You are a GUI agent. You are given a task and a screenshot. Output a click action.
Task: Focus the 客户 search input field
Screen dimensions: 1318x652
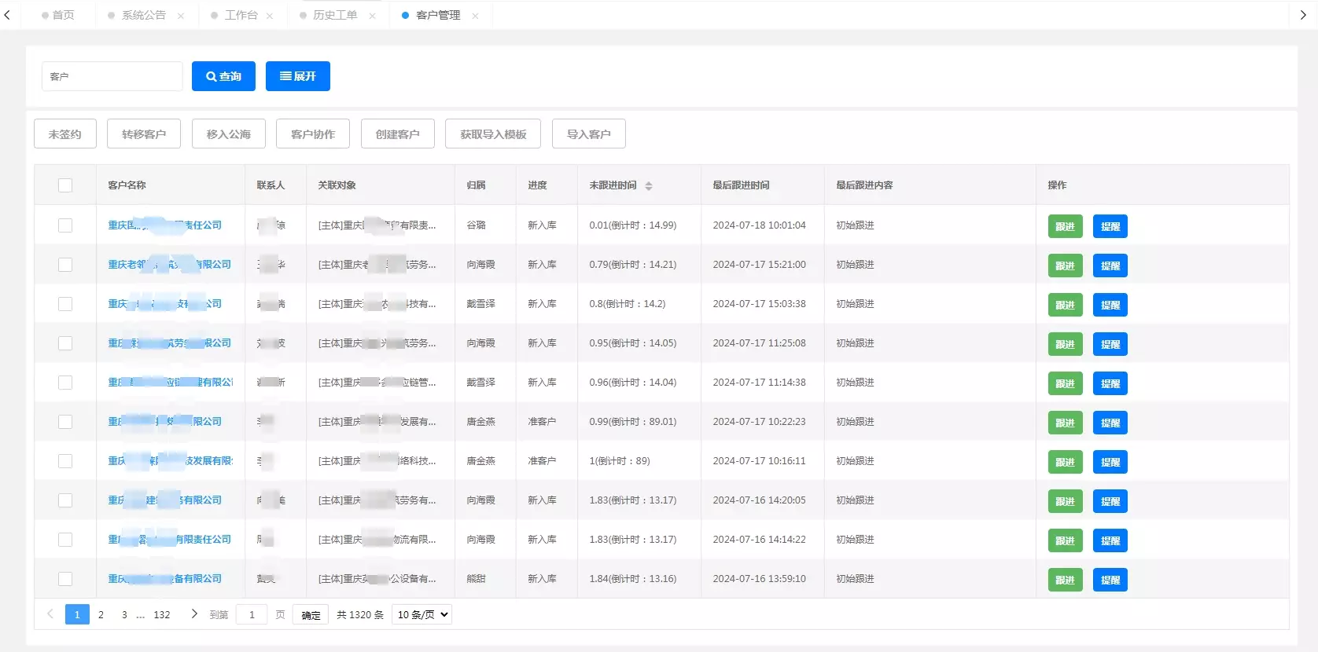(112, 76)
